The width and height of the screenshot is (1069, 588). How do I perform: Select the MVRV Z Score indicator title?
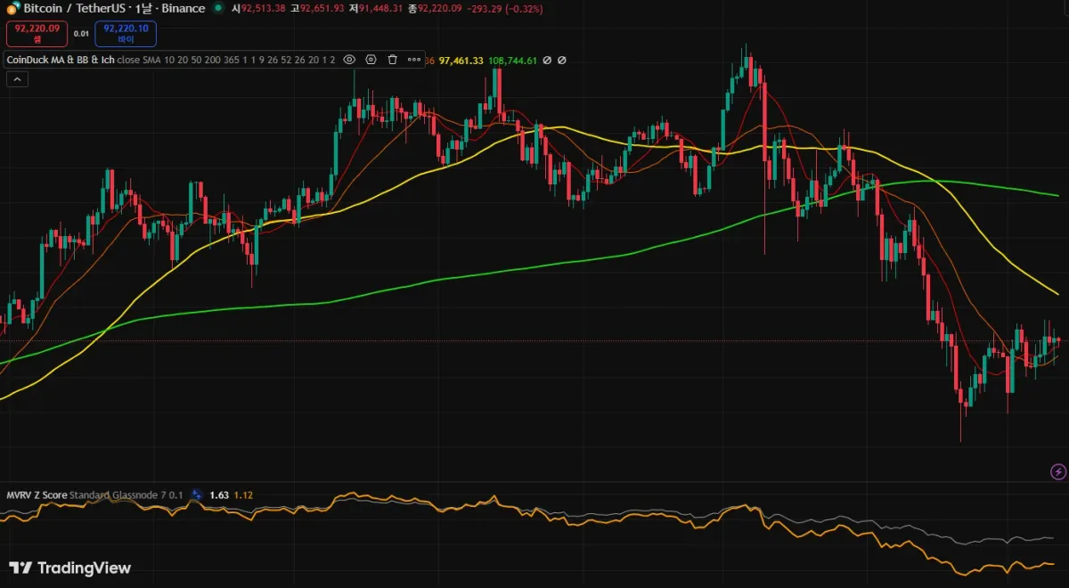(37, 494)
